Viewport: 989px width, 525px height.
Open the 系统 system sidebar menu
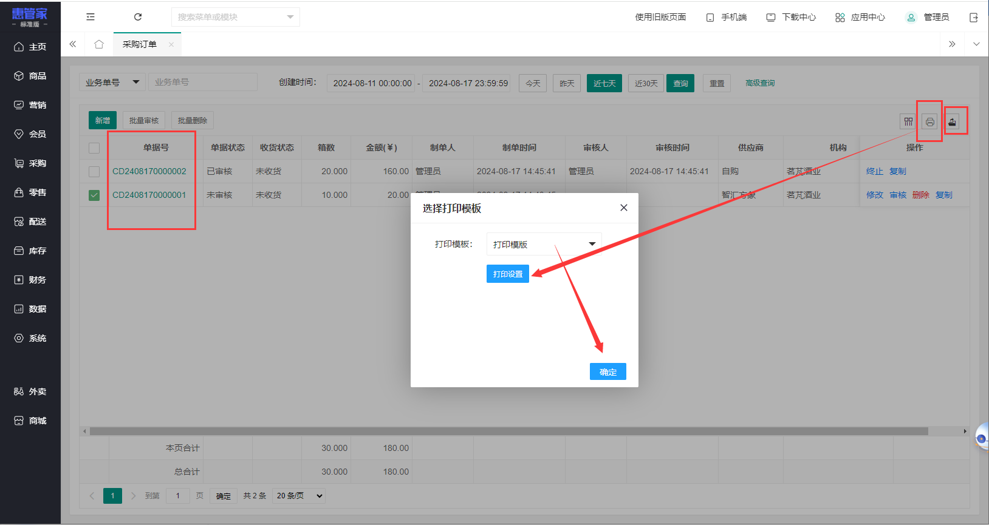click(30, 338)
